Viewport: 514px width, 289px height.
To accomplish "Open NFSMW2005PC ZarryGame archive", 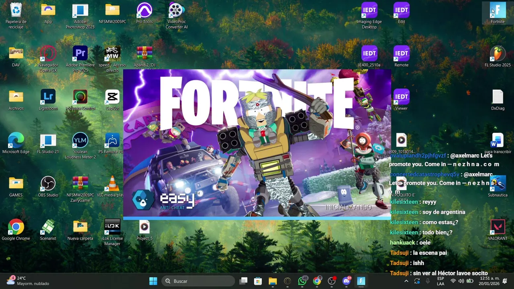I will [x=80, y=189].
